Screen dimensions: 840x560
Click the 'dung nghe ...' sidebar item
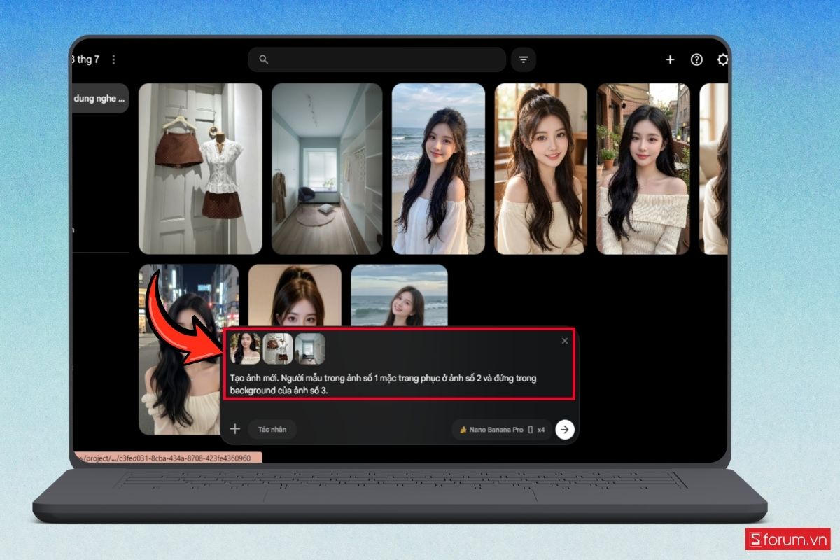point(100,99)
